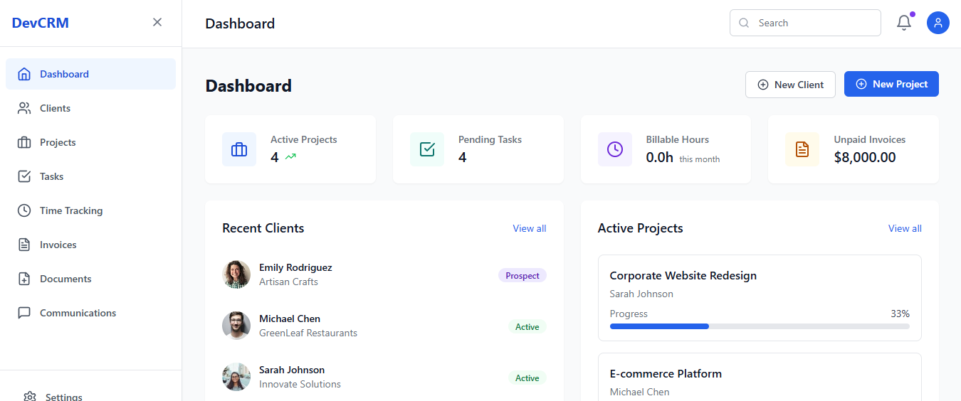
Task: Open client Emily Rodriguez by name
Action: 295,267
